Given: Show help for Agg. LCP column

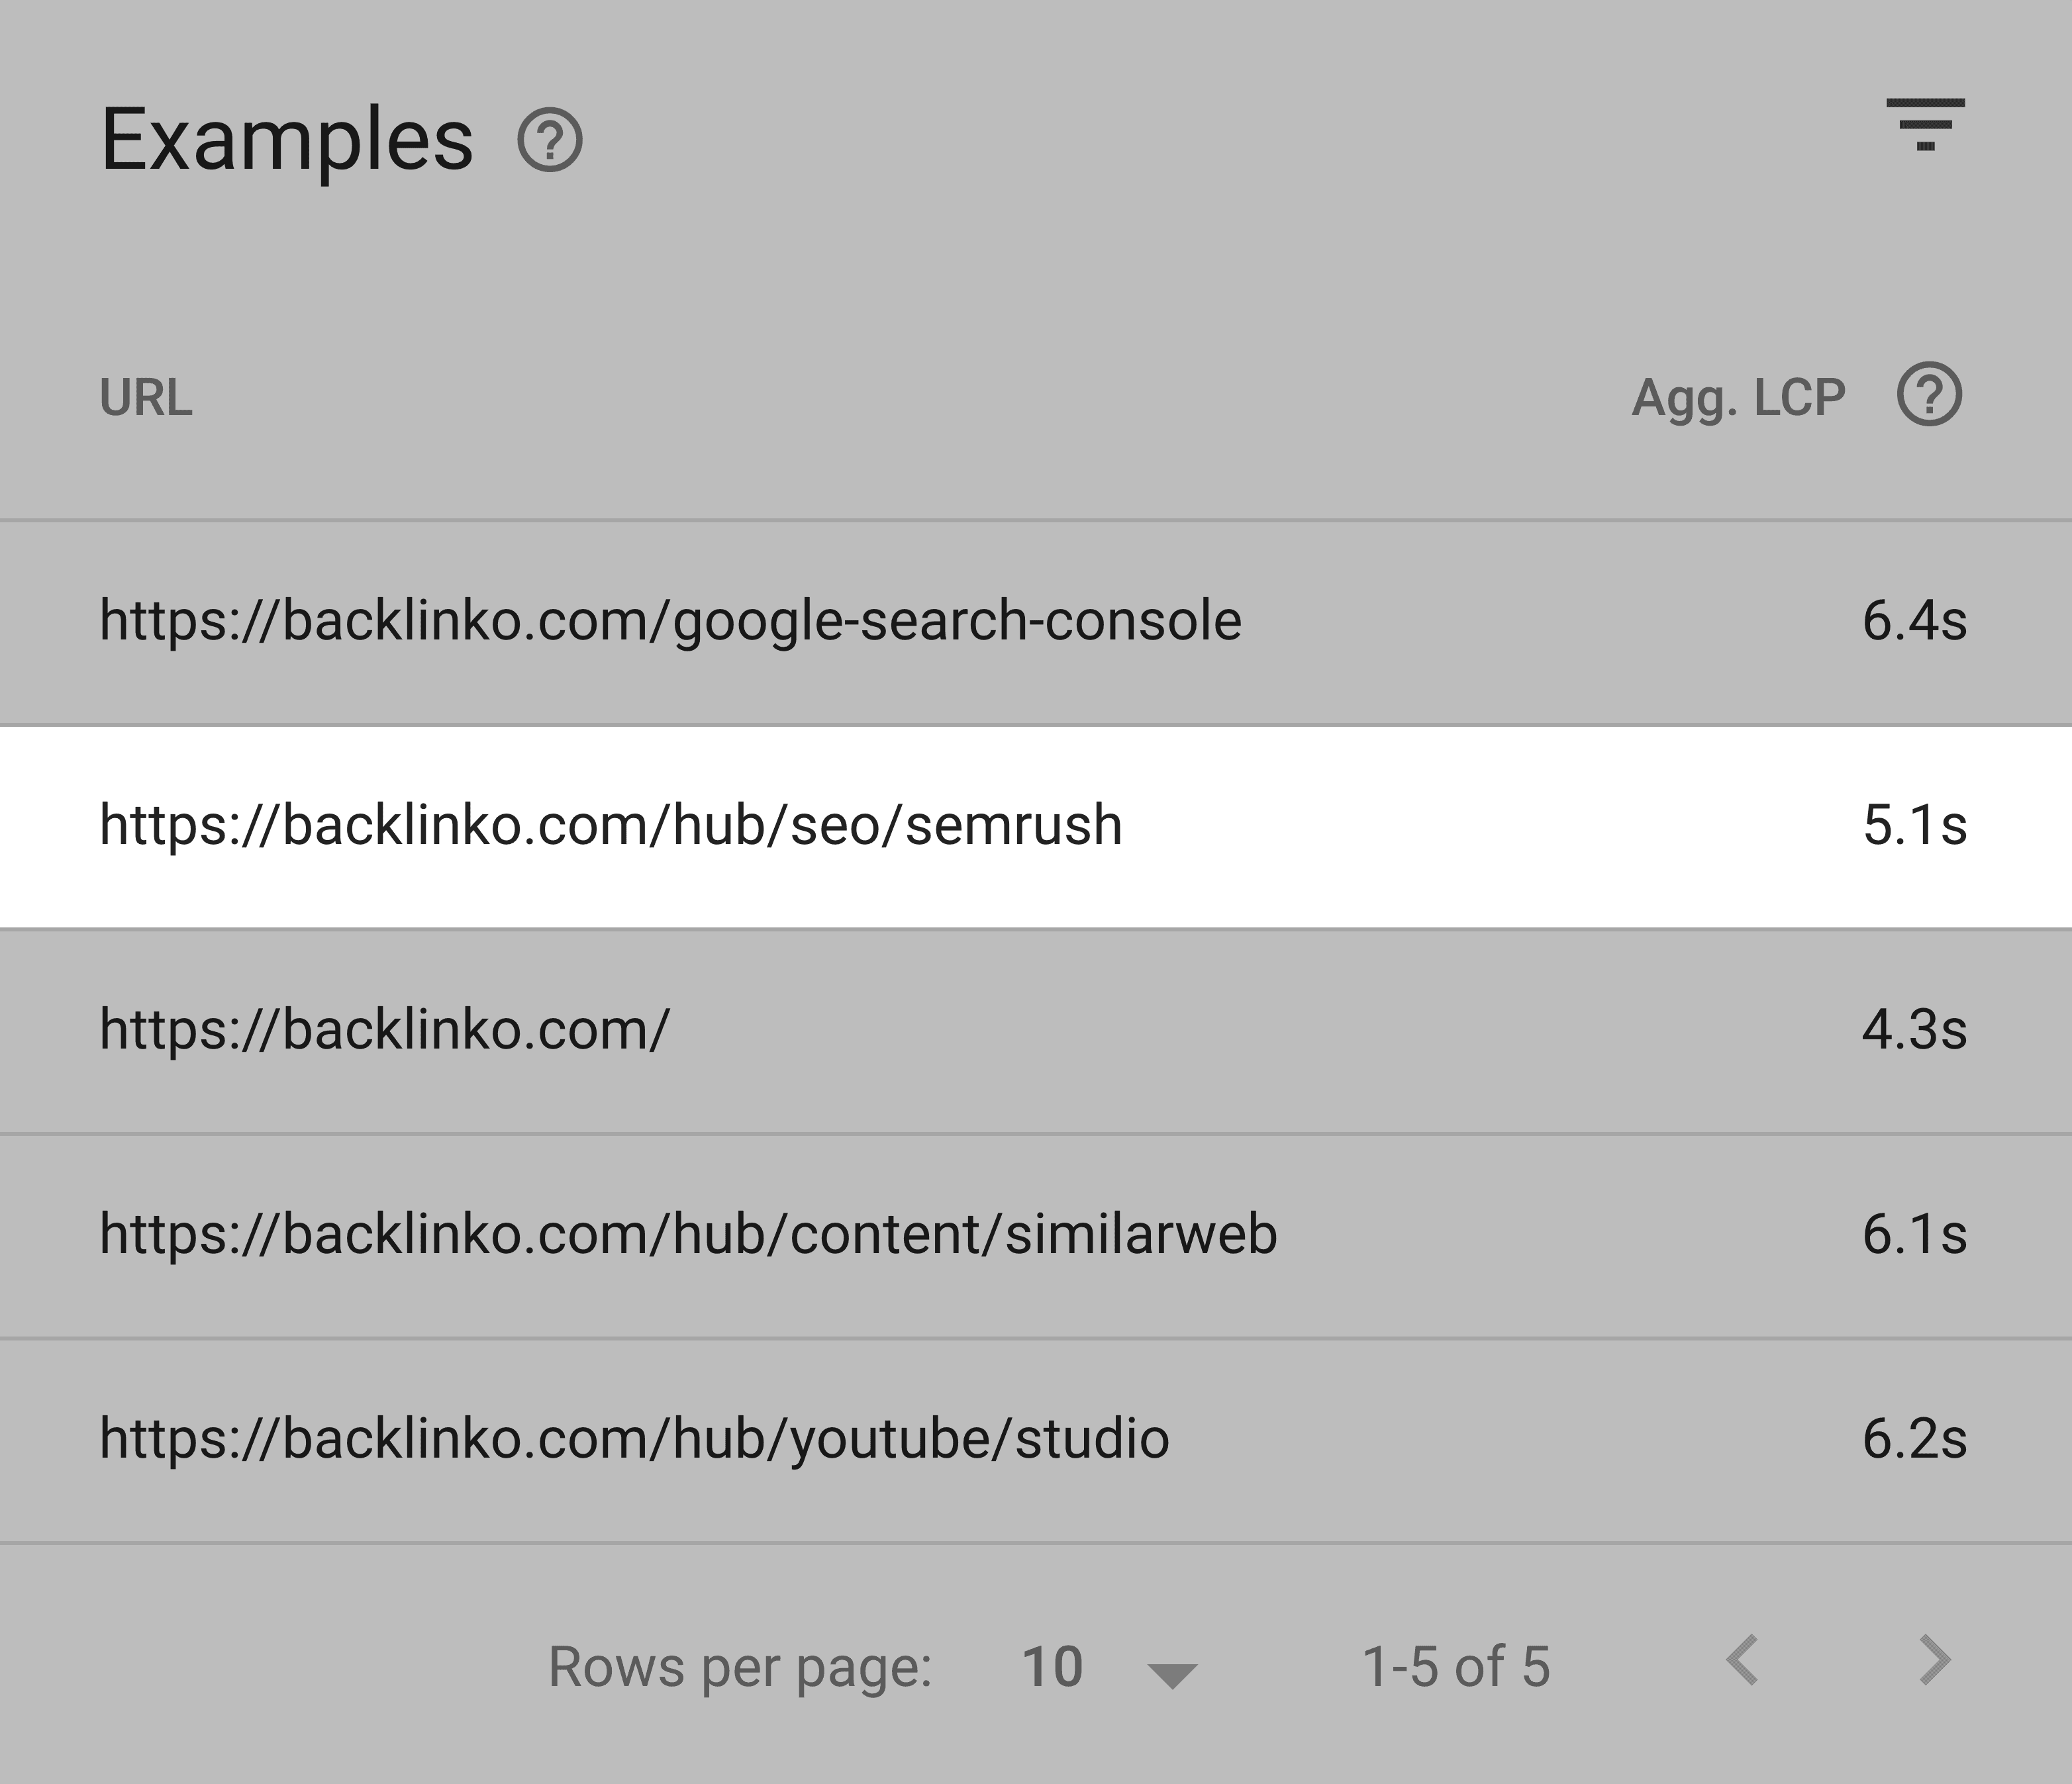Looking at the screenshot, I should [x=1929, y=395].
